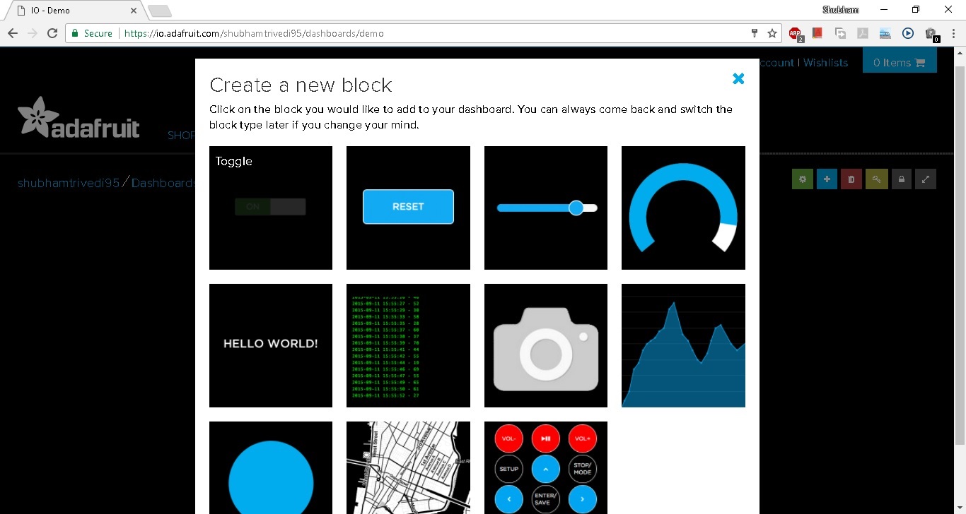Screen dimensions: 966x514
Task: Open the 0 Items shopping cart
Action: (x=900, y=62)
